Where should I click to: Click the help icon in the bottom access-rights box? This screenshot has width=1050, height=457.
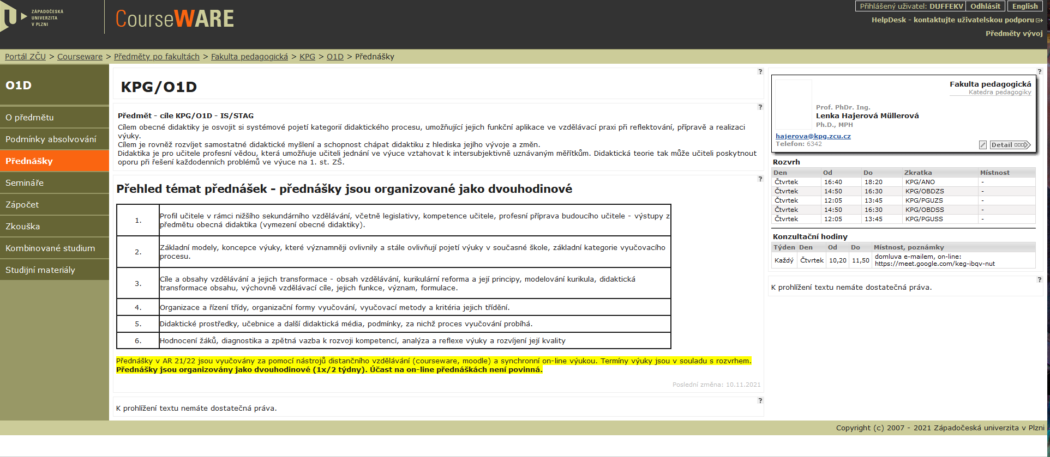(x=760, y=400)
